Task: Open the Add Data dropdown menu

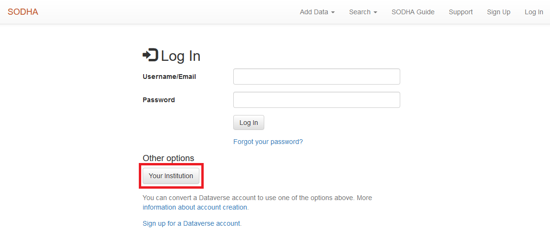Action: [317, 12]
